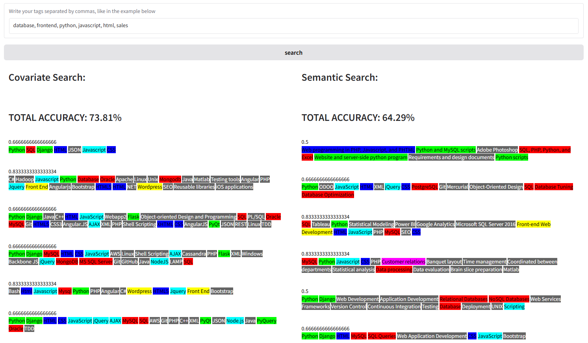Click the NodeJS tag
The image size is (588, 343).
(159, 262)
